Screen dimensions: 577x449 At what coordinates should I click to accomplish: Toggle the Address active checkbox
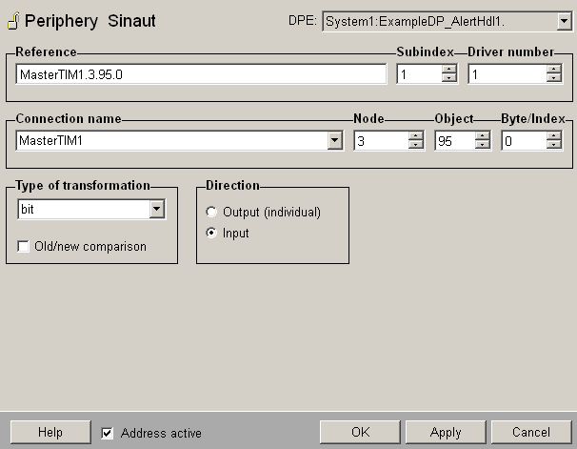(x=108, y=433)
